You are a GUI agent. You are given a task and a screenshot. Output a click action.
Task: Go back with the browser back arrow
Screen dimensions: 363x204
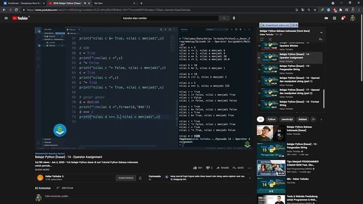click(x=4, y=10)
